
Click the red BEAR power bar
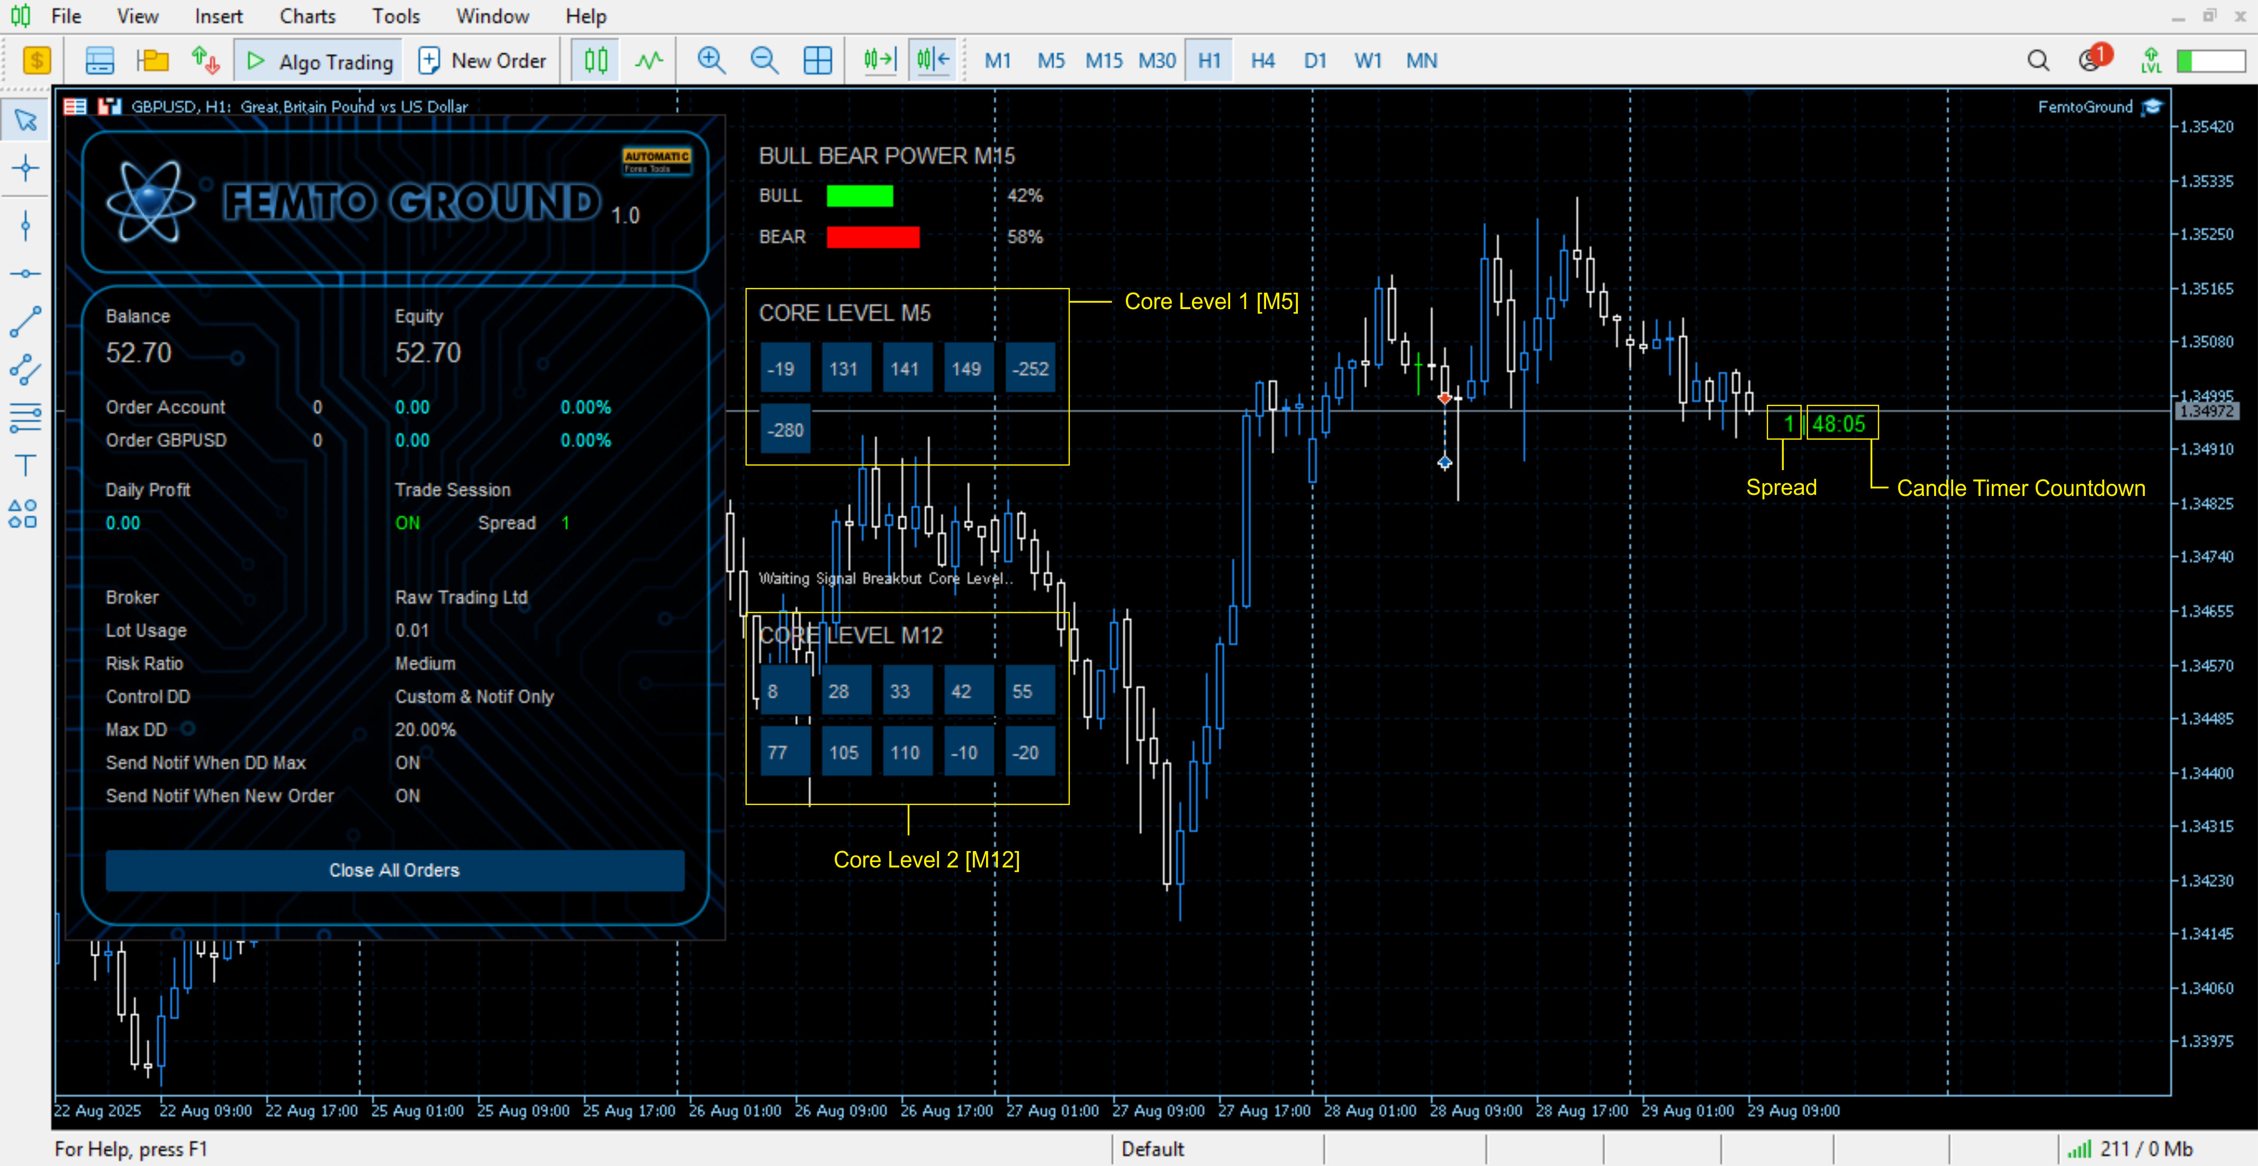click(x=873, y=237)
